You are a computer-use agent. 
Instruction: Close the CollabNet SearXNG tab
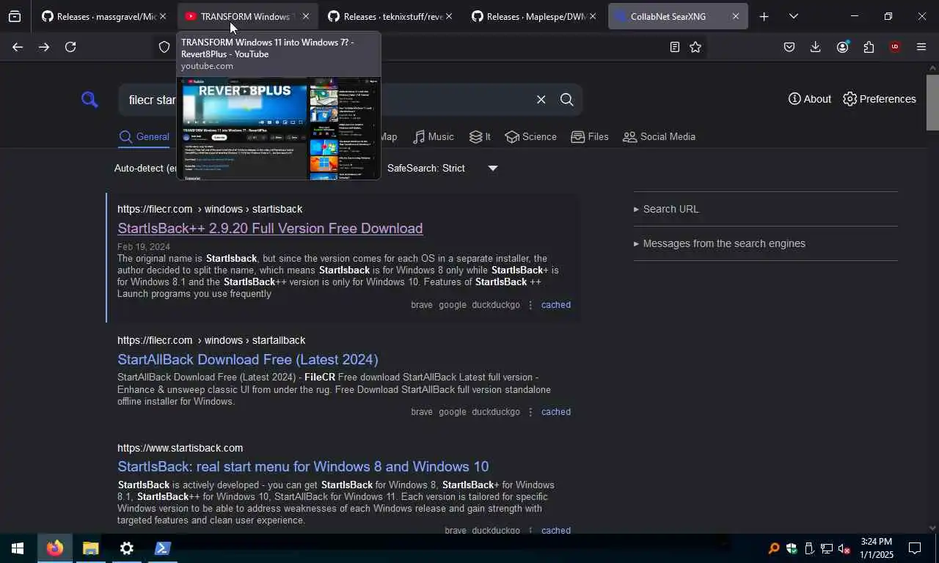[x=736, y=16]
